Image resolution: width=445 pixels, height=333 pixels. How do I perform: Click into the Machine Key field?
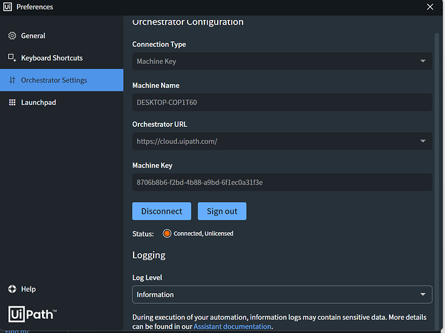click(x=282, y=182)
